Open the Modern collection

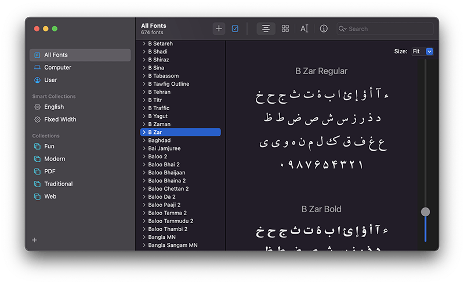tap(80, 159)
